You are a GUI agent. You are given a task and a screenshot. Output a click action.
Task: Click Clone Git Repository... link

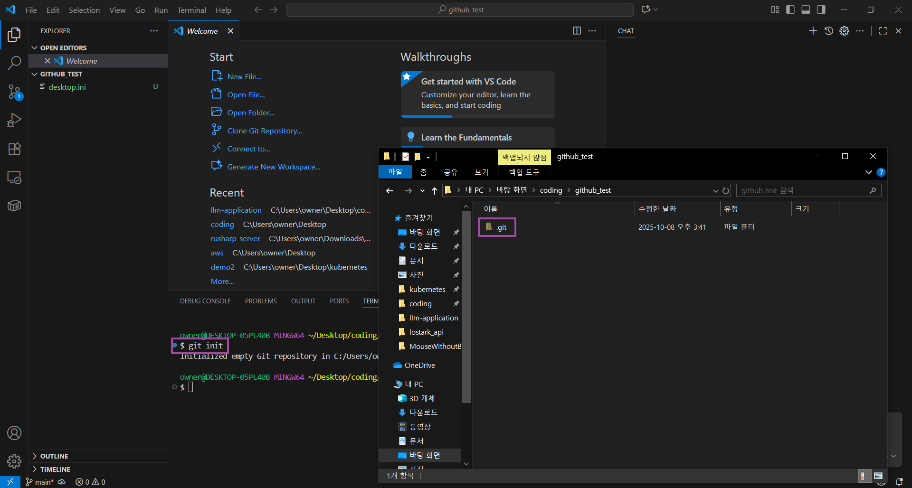pos(265,131)
